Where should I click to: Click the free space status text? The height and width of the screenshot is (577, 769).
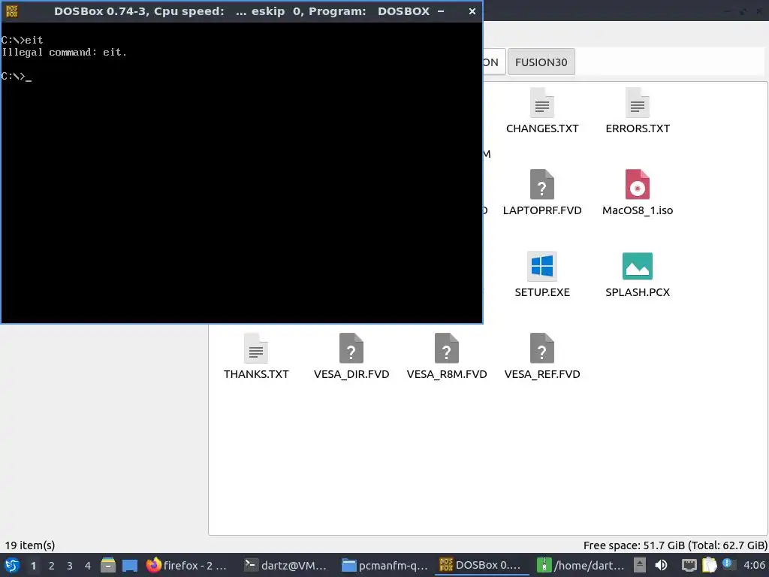coord(675,545)
